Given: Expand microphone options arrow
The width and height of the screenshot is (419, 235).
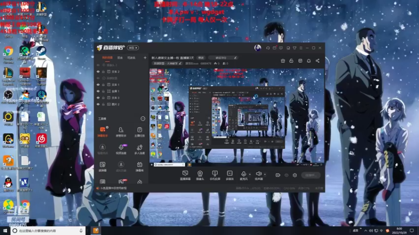Looking at the screenshot, I should click(250, 174).
